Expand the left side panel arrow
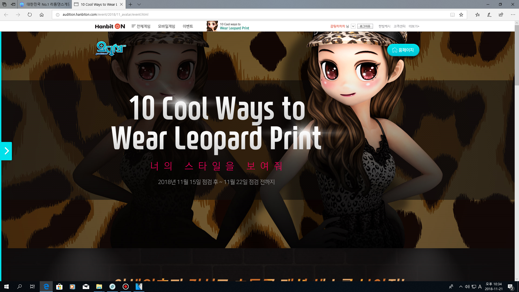This screenshot has width=519, height=292. click(6, 151)
